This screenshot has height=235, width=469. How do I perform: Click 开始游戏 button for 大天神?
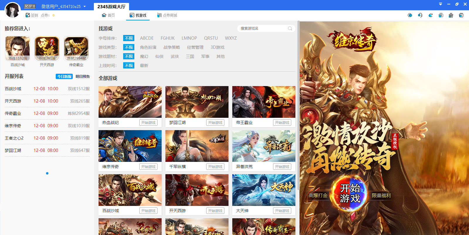(x=282, y=211)
